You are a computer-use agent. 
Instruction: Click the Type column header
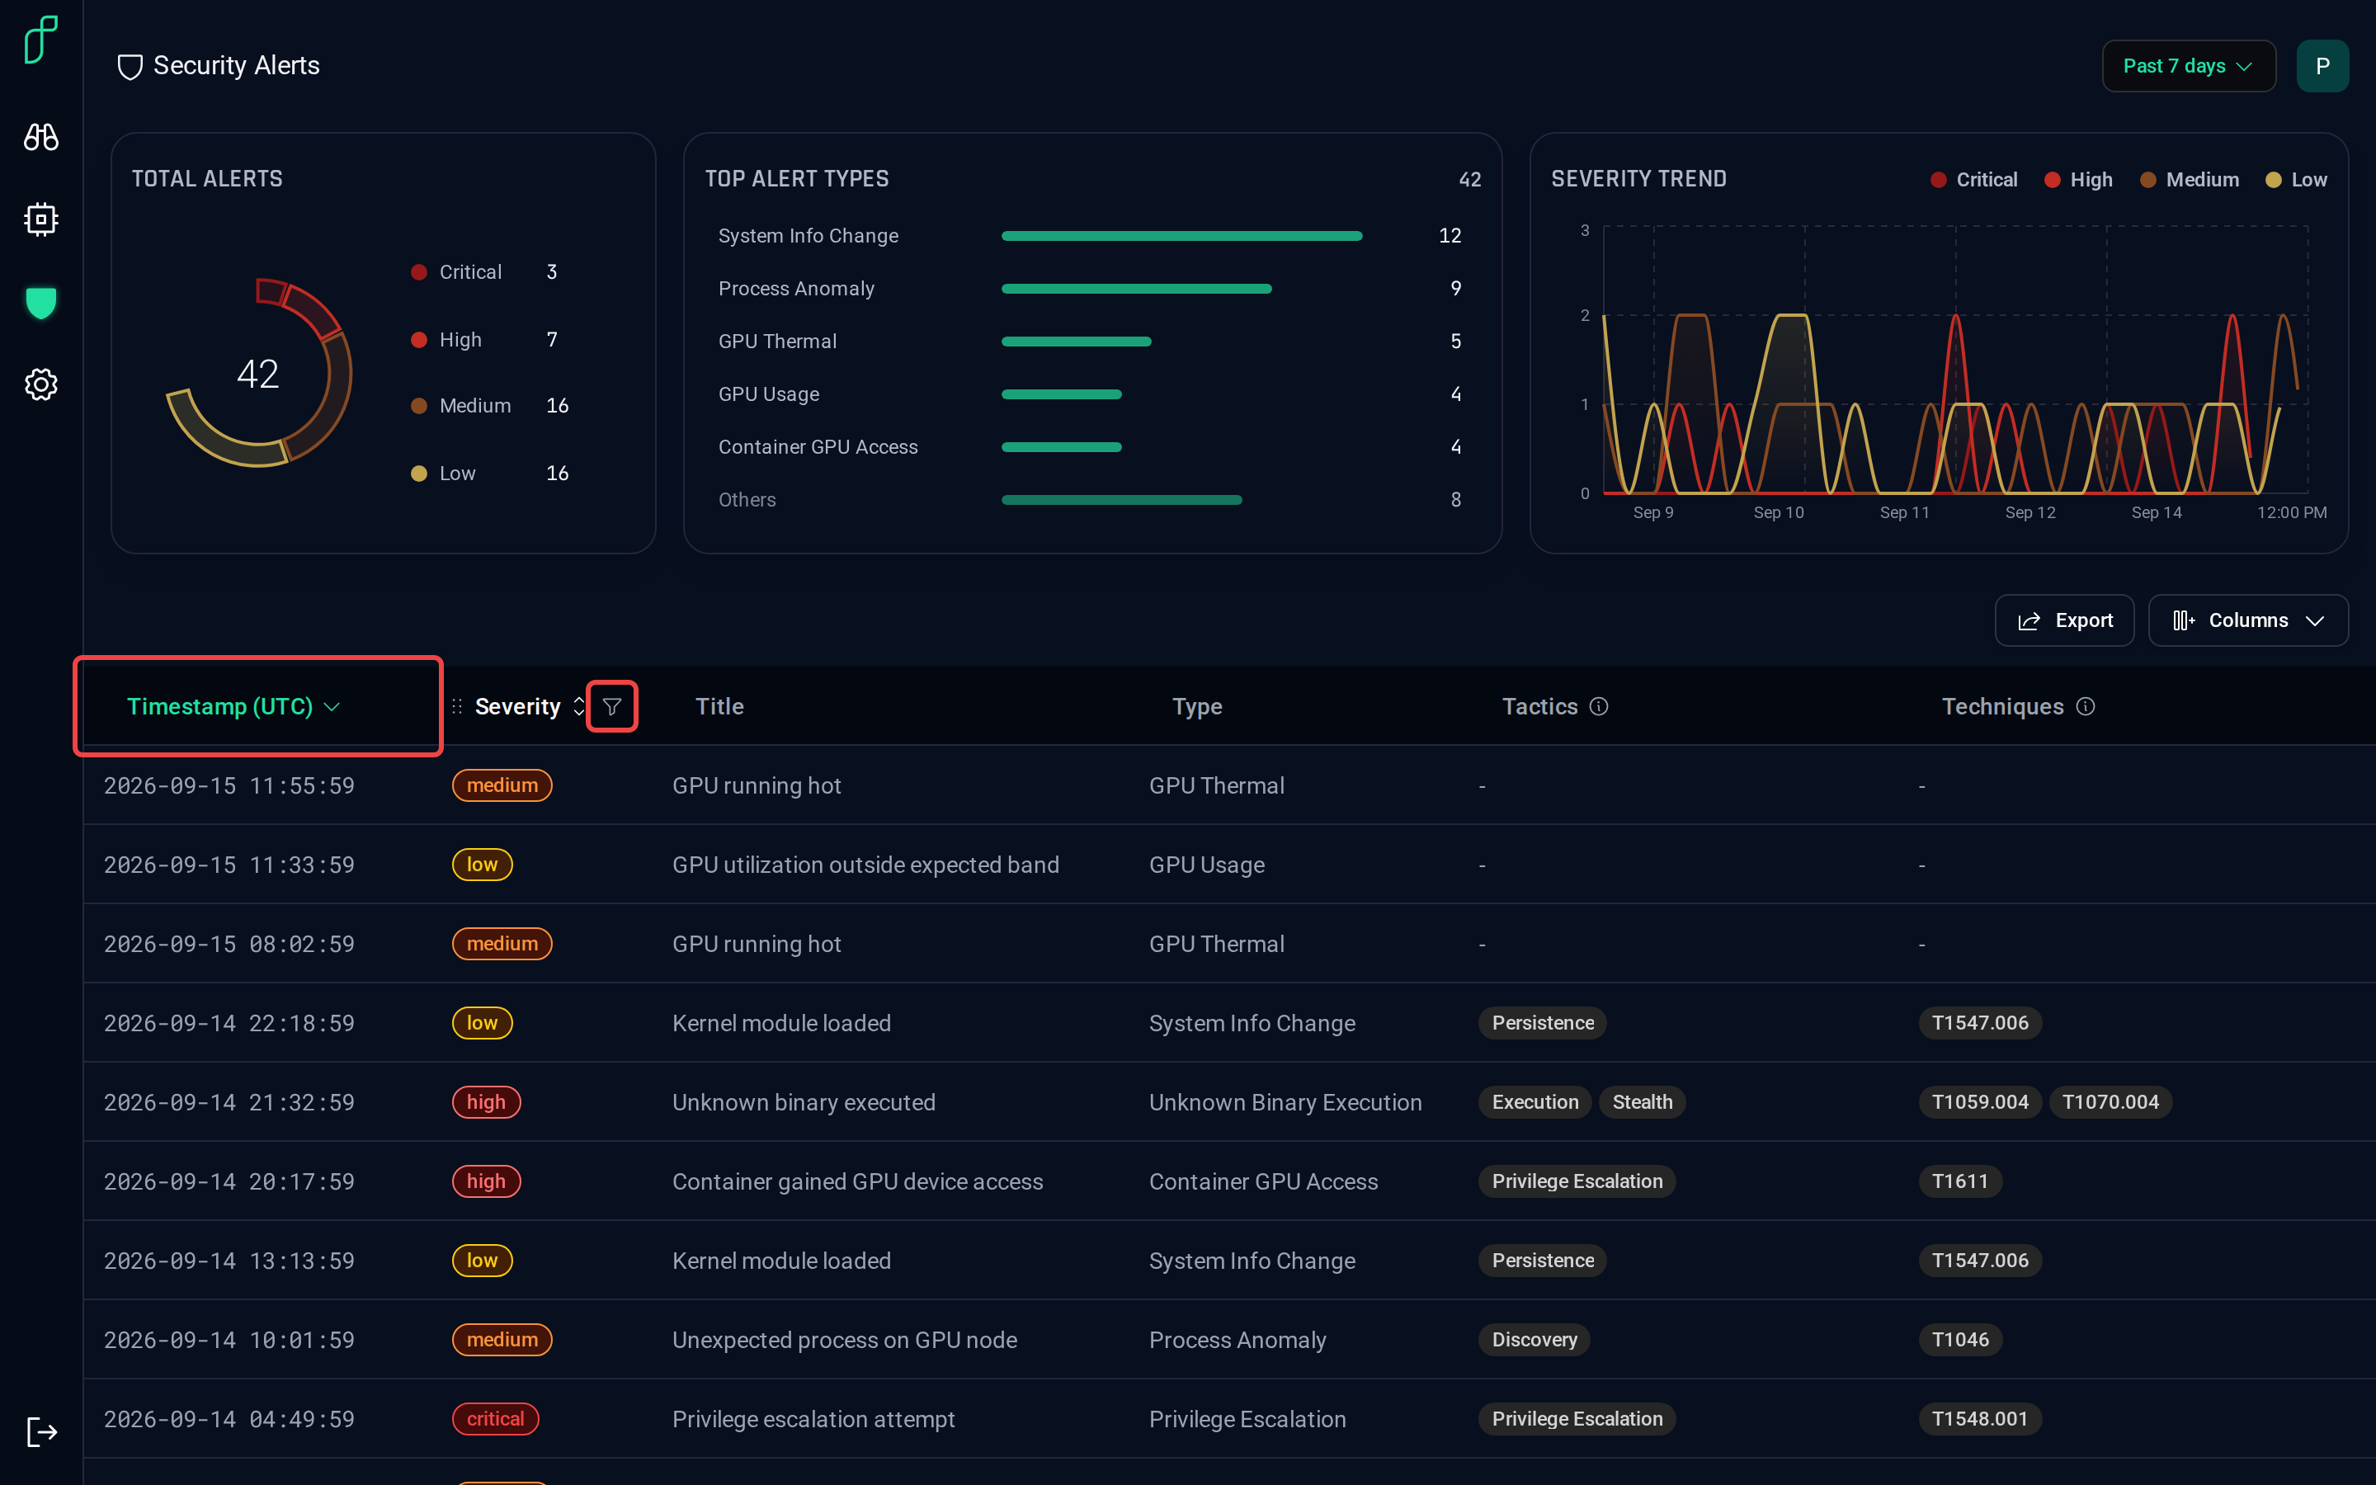[1197, 706]
